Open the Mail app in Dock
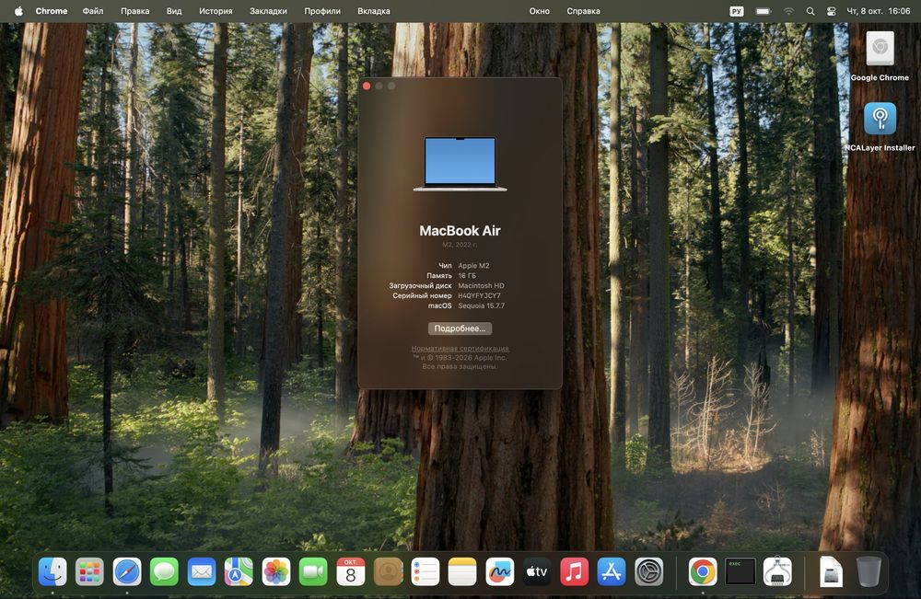This screenshot has width=921, height=599. [x=202, y=571]
